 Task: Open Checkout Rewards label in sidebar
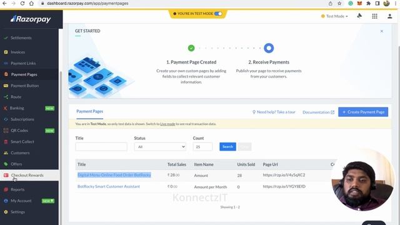pyautogui.click(x=27, y=175)
